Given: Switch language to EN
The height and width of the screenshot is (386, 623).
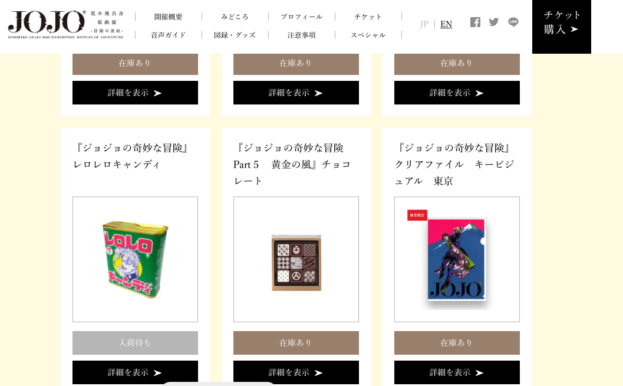Looking at the screenshot, I should pos(446,24).
